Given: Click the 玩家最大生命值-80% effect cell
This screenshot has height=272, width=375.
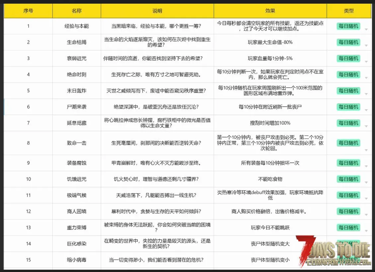Looking at the screenshot, I should pos(270,42).
